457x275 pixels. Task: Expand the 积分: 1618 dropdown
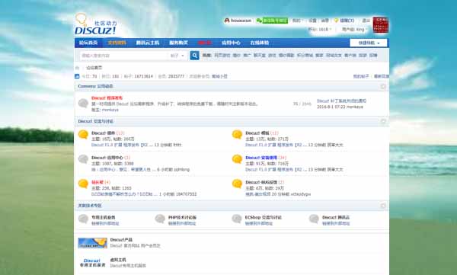click(x=320, y=30)
